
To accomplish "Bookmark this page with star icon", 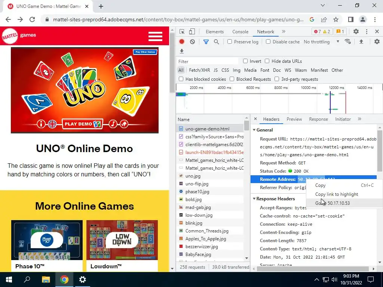I will click(336, 19).
